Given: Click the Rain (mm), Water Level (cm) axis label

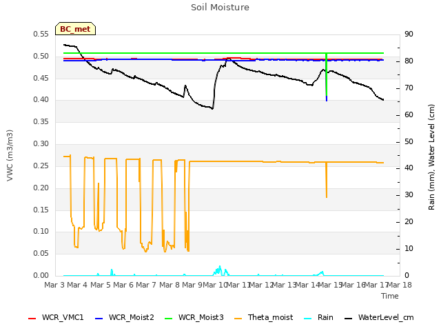Looking at the screenshot, I should pos(431,157).
